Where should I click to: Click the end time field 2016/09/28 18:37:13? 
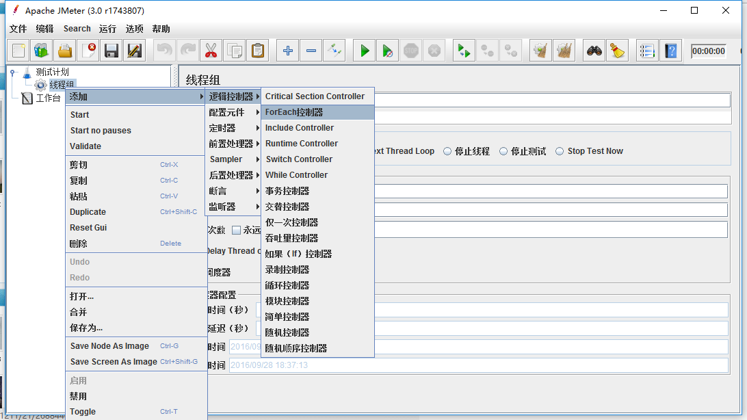479,365
